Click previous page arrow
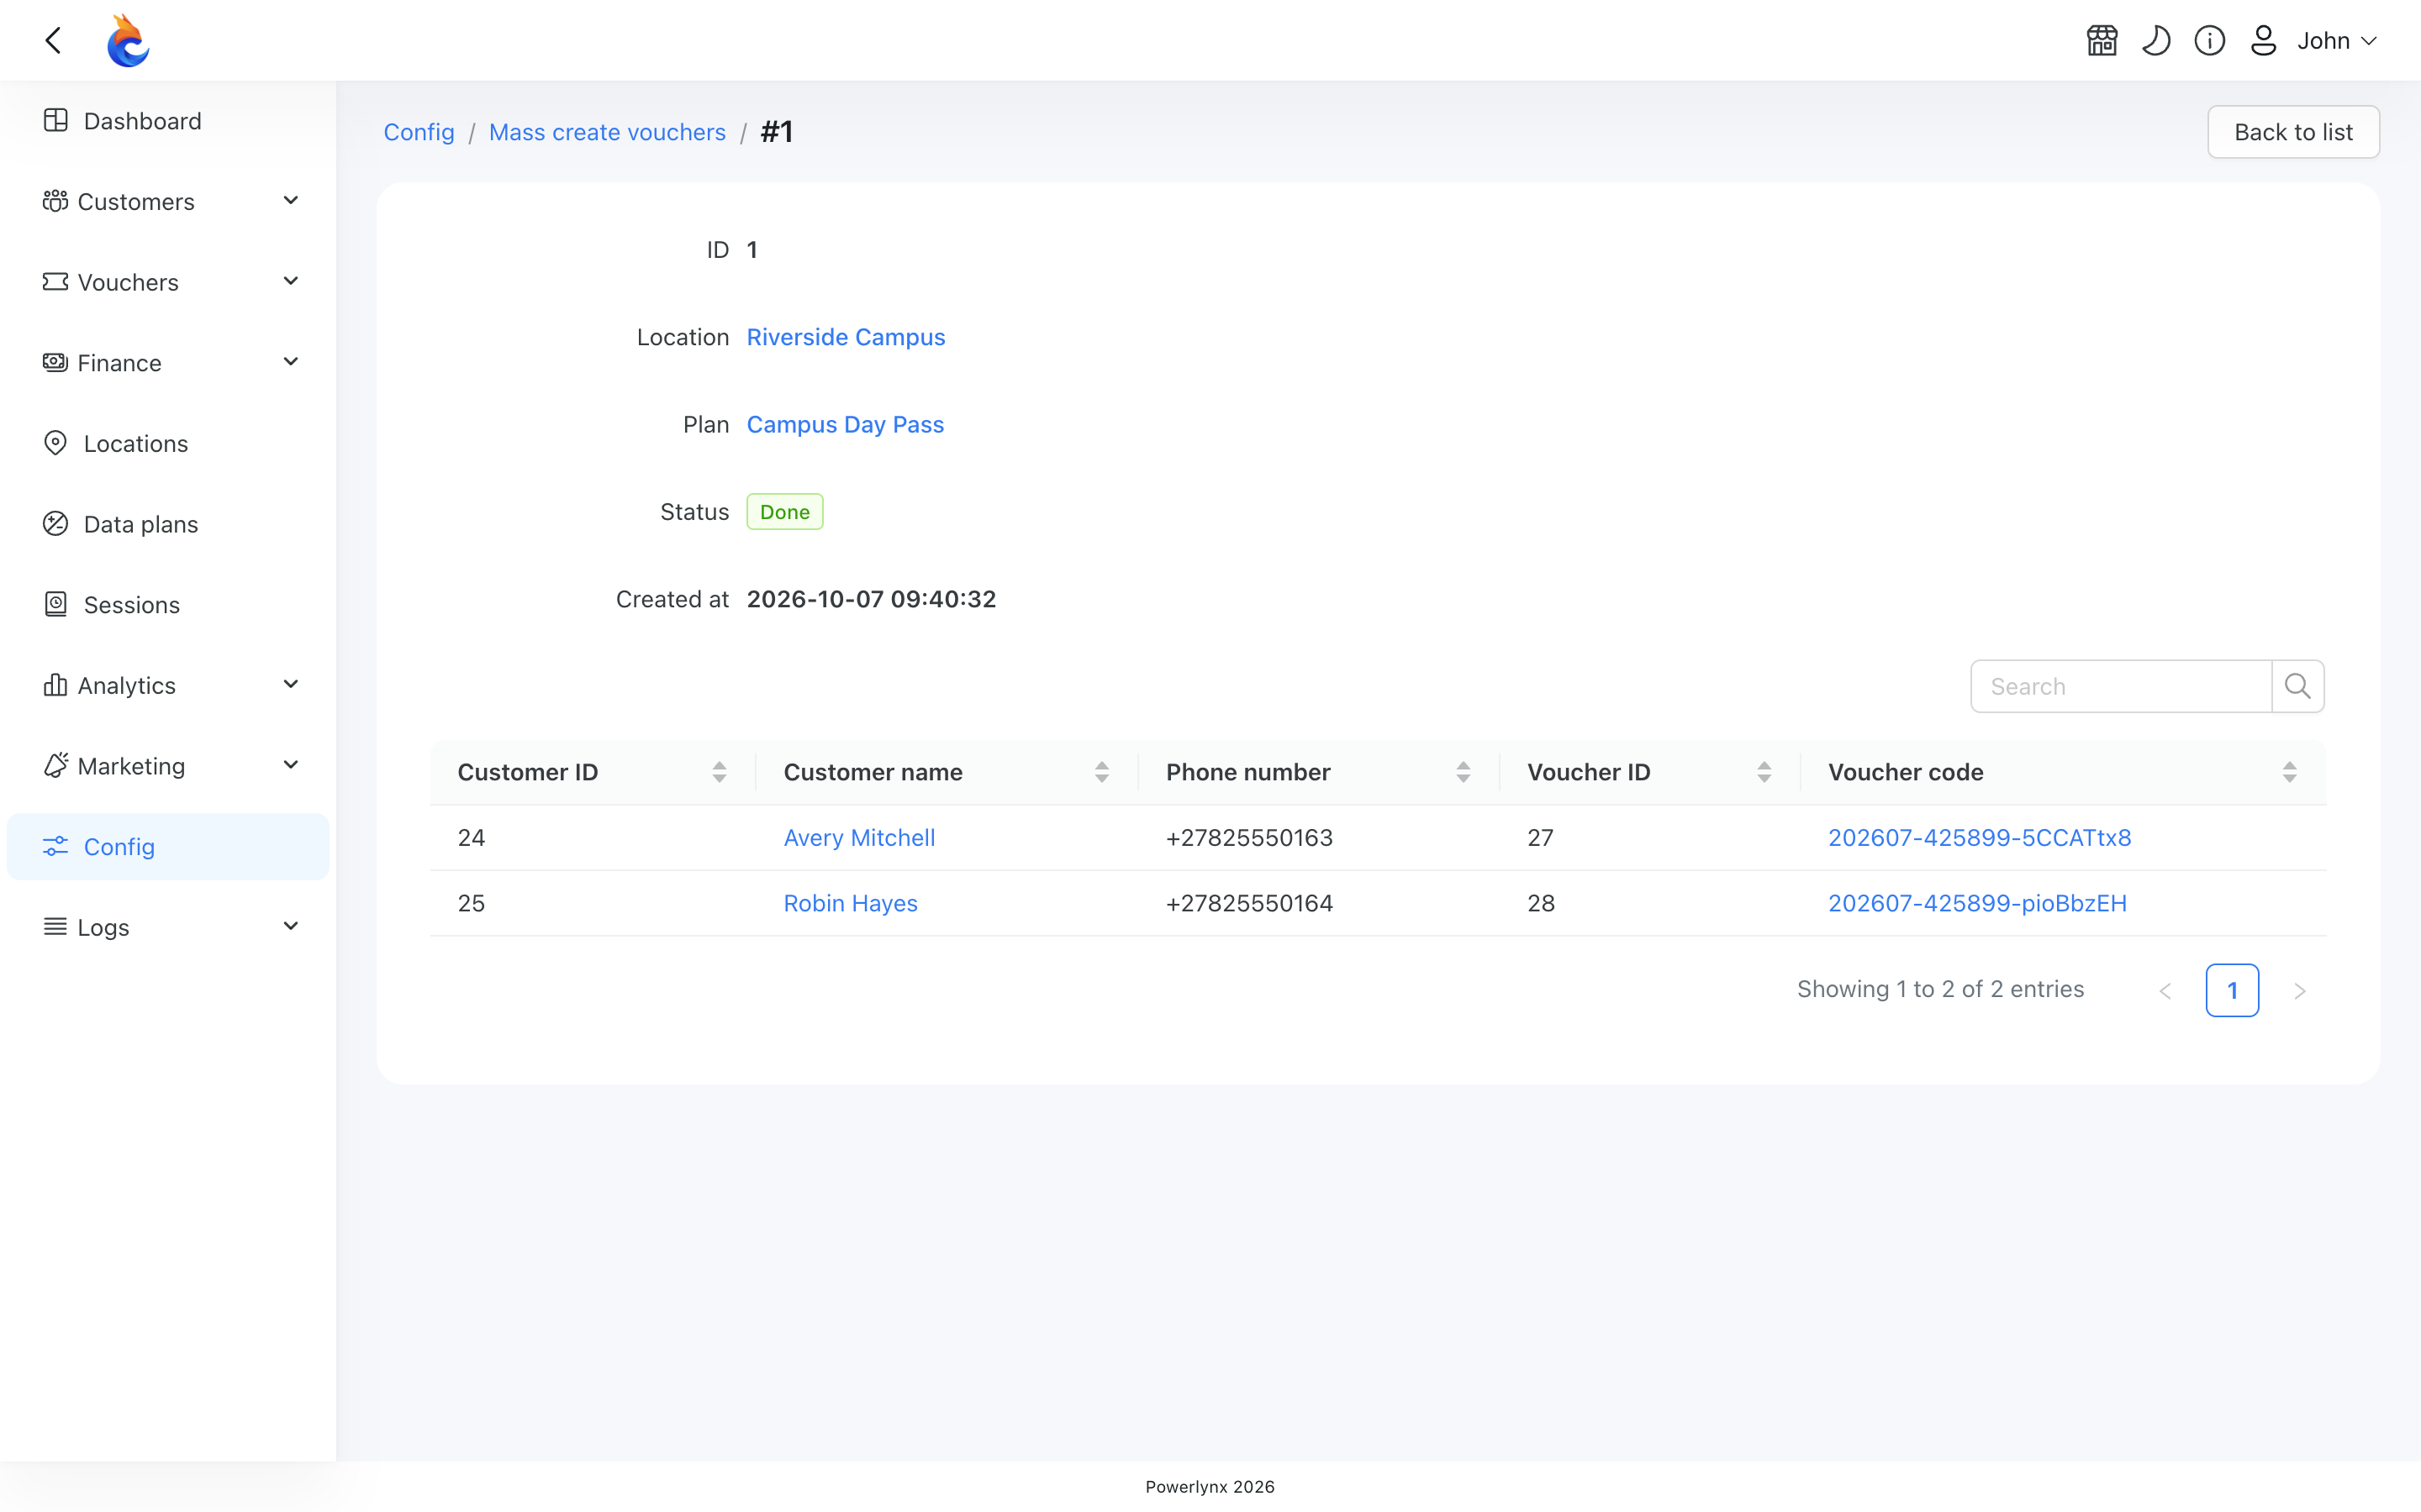Image resolution: width=2421 pixels, height=1512 pixels. 2165,990
